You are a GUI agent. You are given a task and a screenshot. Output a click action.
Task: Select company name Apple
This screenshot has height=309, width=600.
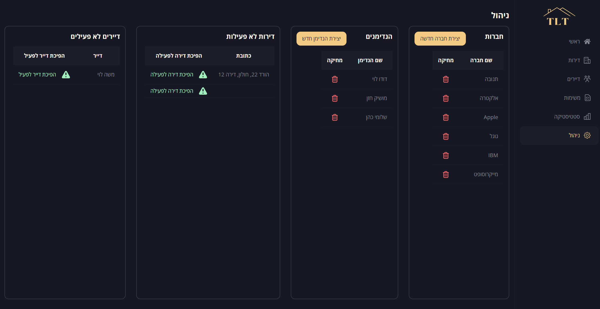point(491,117)
